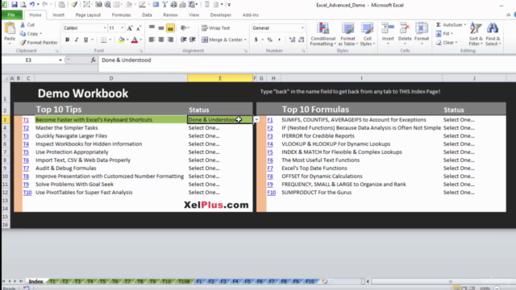Click AutoSum

click(450, 25)
